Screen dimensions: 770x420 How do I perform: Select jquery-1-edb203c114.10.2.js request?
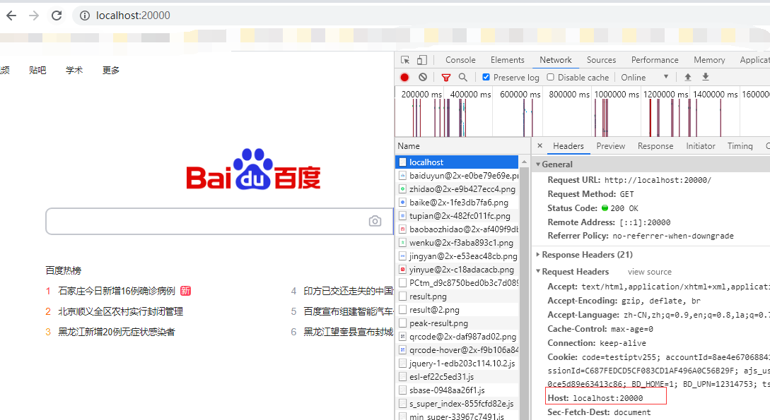click(x=457, y=364)
